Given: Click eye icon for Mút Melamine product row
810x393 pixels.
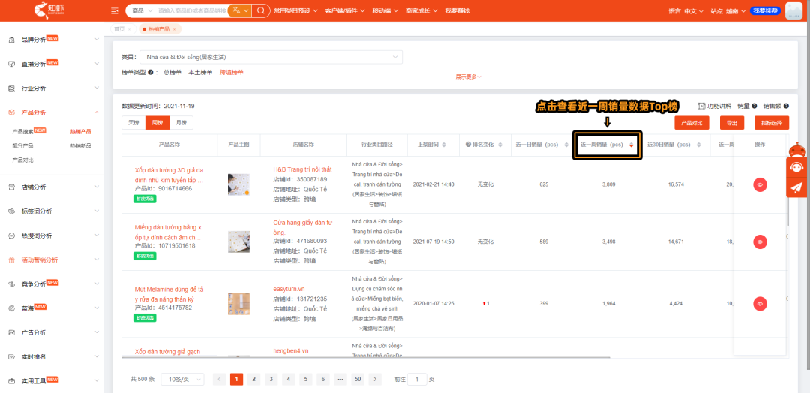Looking at the screenshot, I should point(760,304).
